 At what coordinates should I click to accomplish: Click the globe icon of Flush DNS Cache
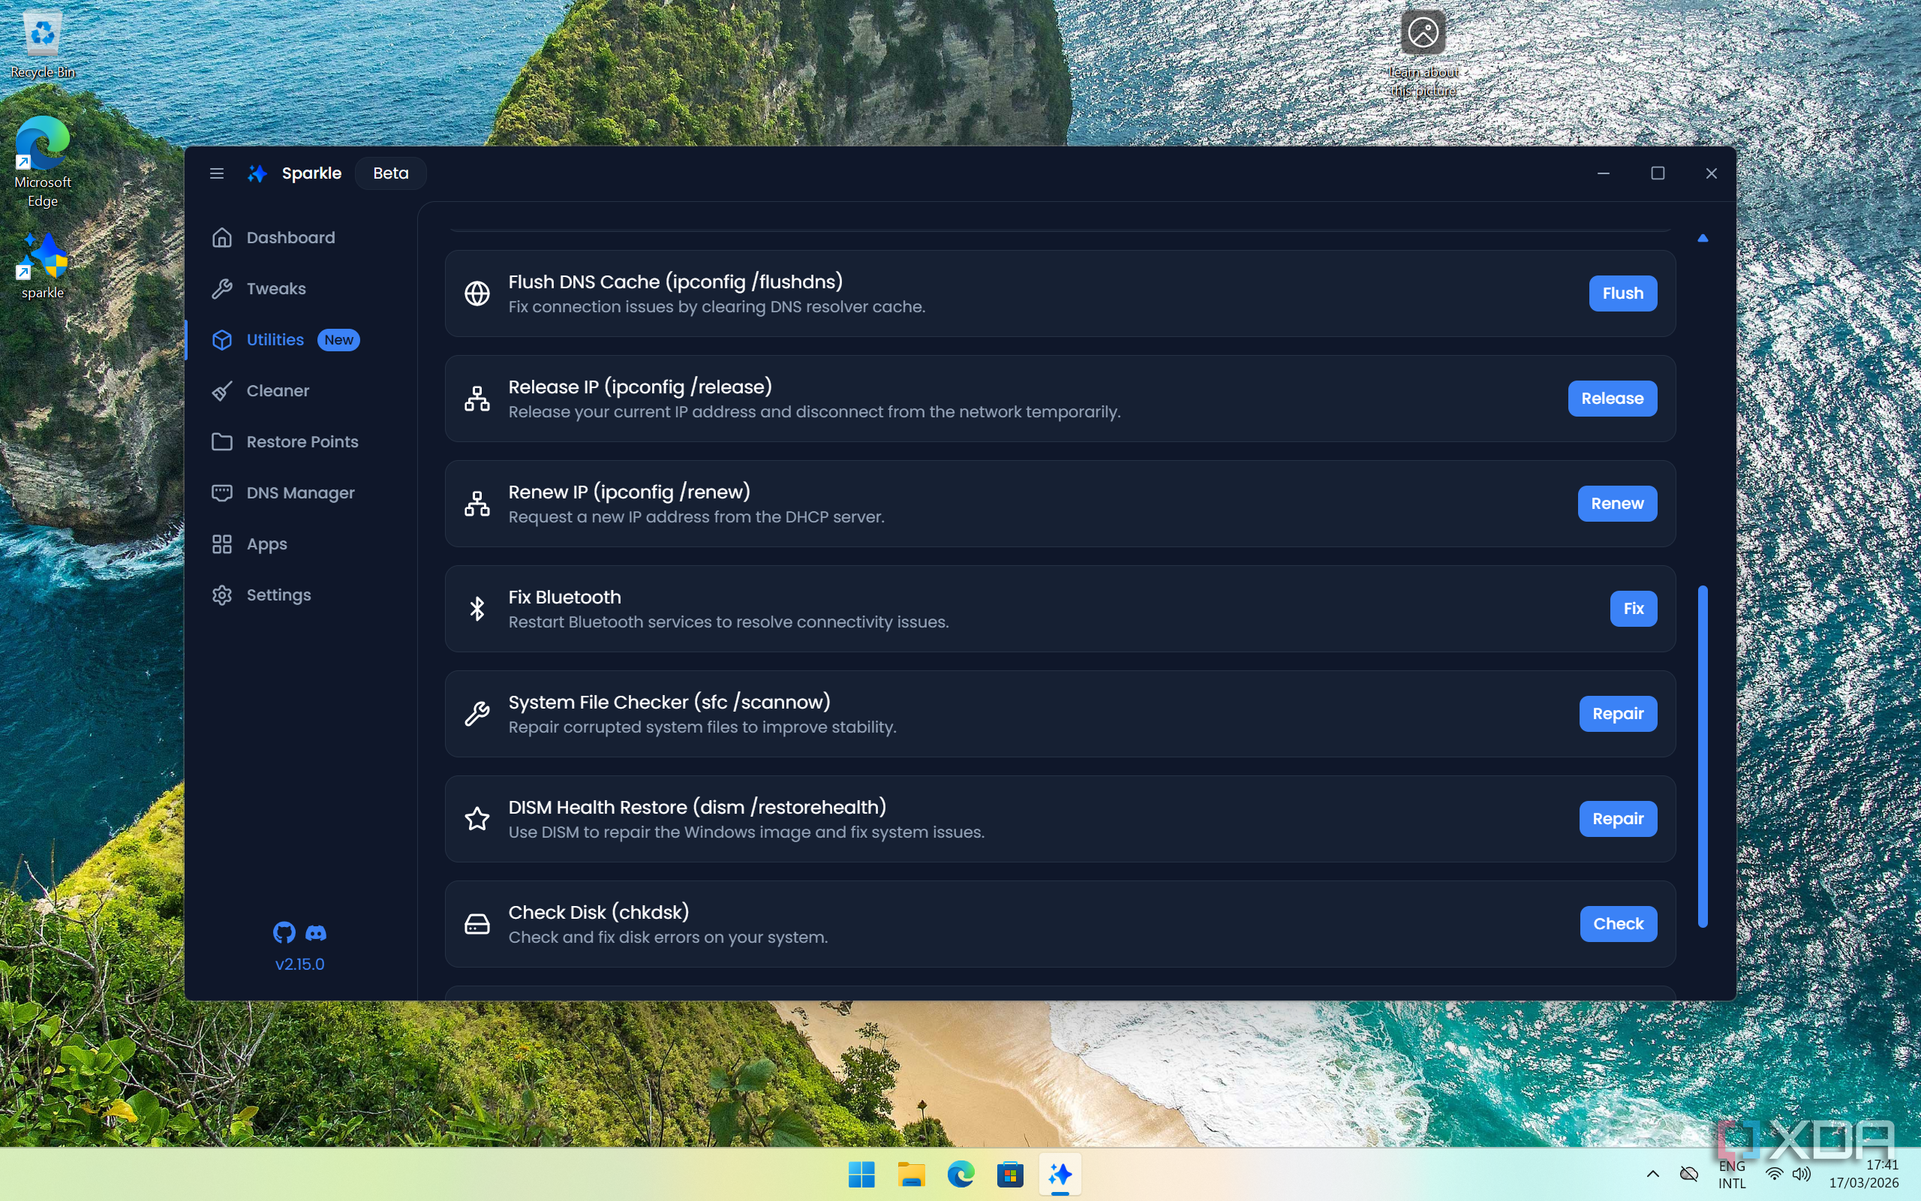tap(477, 293)
